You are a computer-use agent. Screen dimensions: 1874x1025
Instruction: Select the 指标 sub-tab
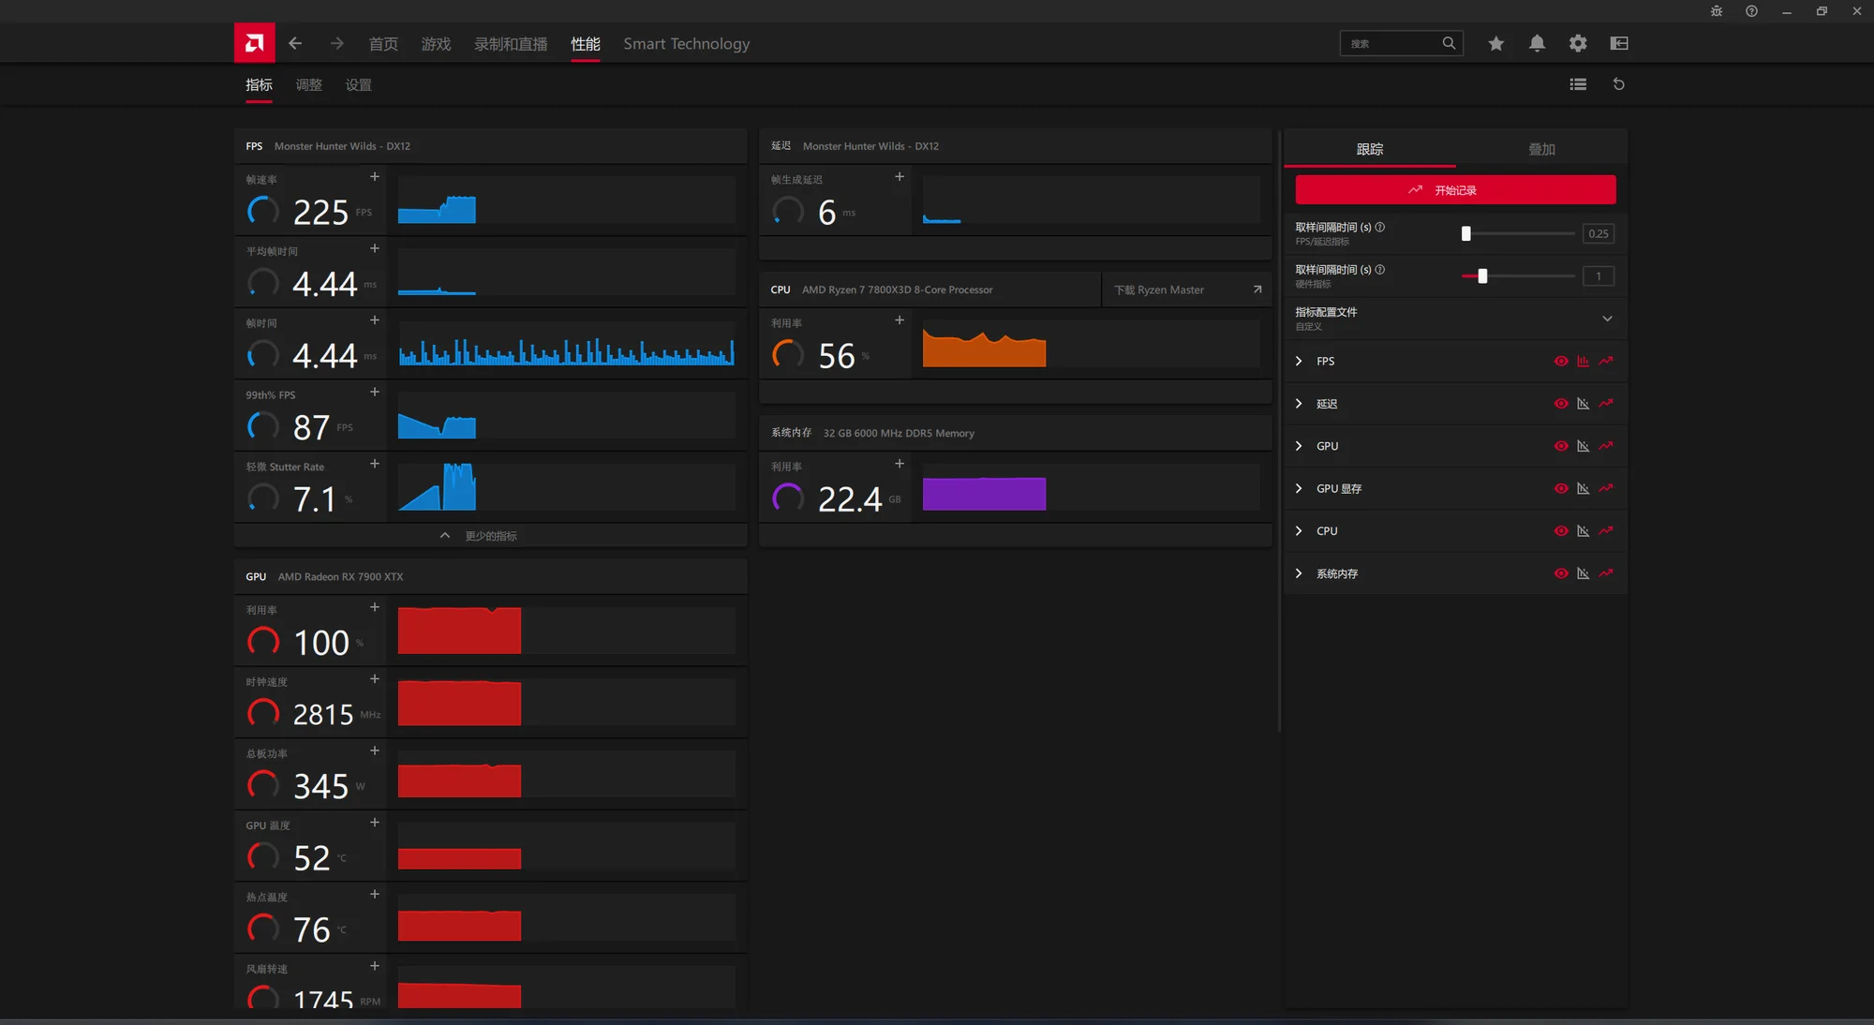click(259, 85)
